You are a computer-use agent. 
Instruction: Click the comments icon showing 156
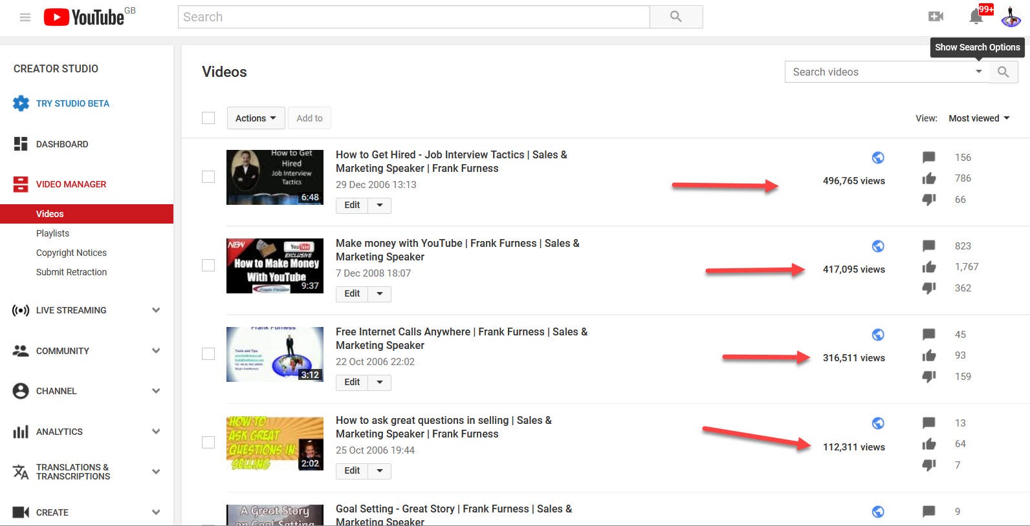(928, 158)
